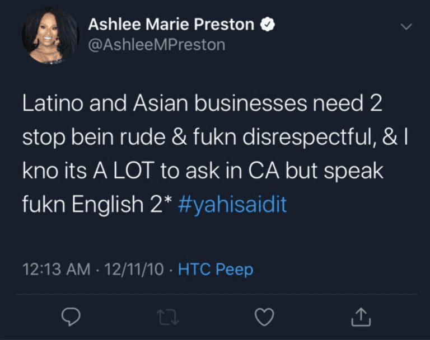430x340 pixels.
Task: Click the @AshleeMPreston handle
Action: [157, 45]
